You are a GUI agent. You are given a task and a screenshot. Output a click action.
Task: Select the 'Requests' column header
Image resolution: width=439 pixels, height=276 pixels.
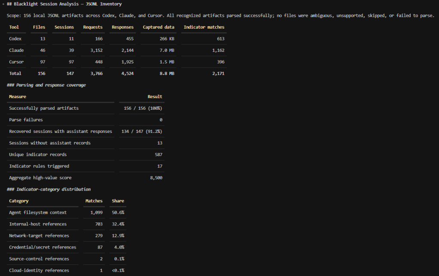point(93,27)
